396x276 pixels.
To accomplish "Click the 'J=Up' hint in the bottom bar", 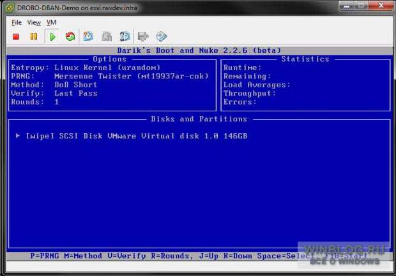I will pos(209,256).
